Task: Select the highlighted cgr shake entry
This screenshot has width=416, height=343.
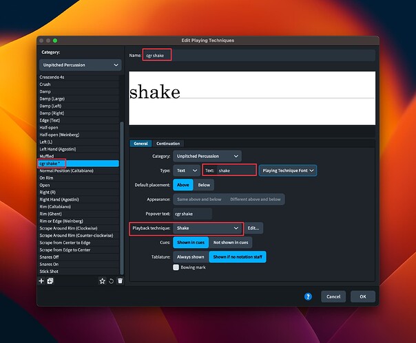Action: (79, 164)
